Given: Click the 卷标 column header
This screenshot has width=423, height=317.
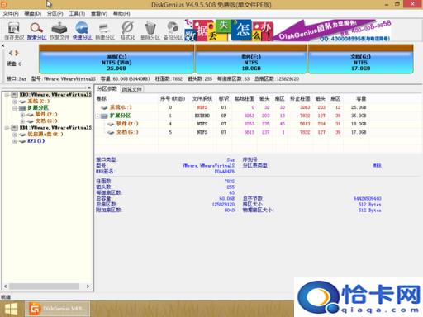Looking at the screenshot, I should point(102,98).
